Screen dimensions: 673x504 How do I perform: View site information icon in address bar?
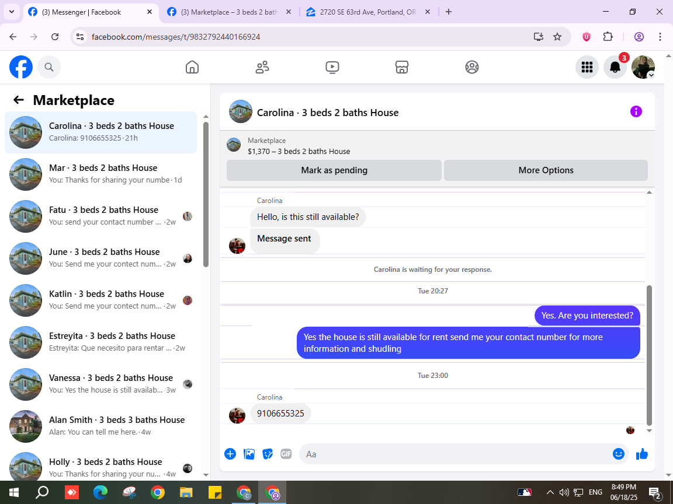coord(80,37)
